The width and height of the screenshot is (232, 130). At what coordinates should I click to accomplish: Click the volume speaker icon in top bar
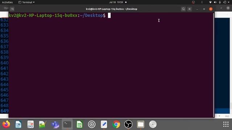(x=215, y=2)
